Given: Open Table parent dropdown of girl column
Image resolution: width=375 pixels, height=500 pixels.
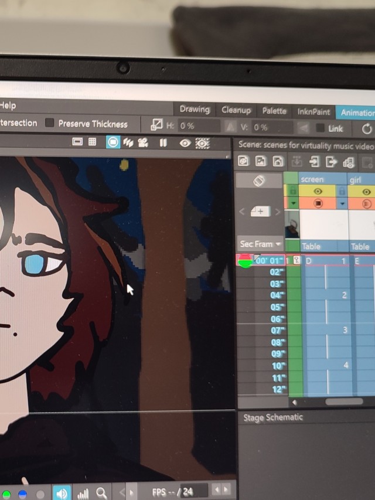Looking at the screenshot, I should [x=362, y=247].
